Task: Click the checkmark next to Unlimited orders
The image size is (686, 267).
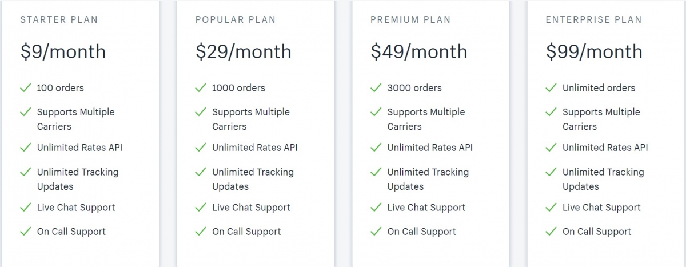Action: (551, 88)
